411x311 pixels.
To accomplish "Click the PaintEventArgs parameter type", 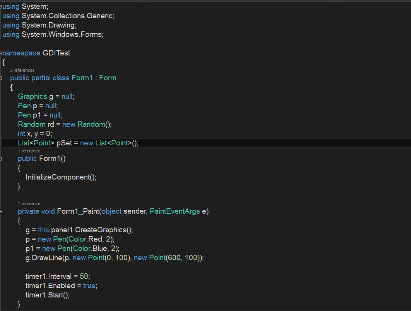I will point(174,211).
